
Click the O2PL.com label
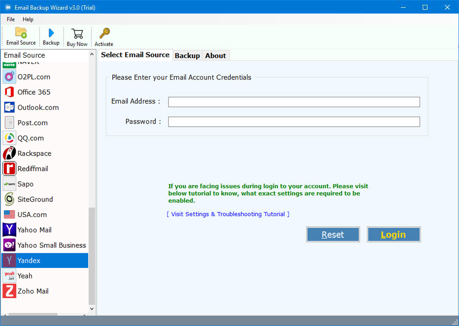coord(34,77)
